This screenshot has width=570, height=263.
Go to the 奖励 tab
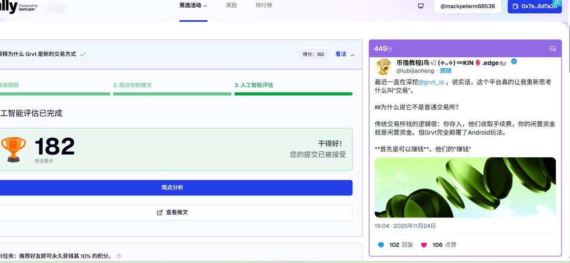[231, 6]
